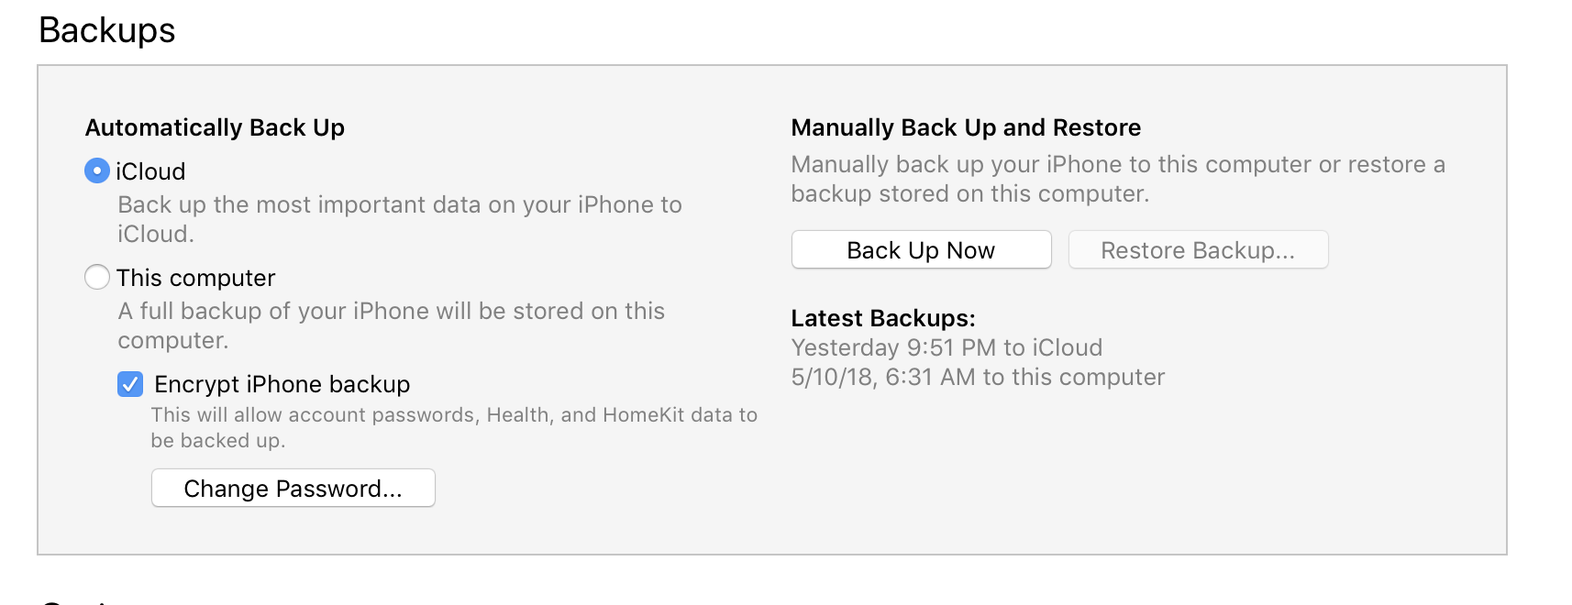Viewport: 1572px width, 605px height.
Task: Choose the This computer radio button
Action: coord(97,277)
